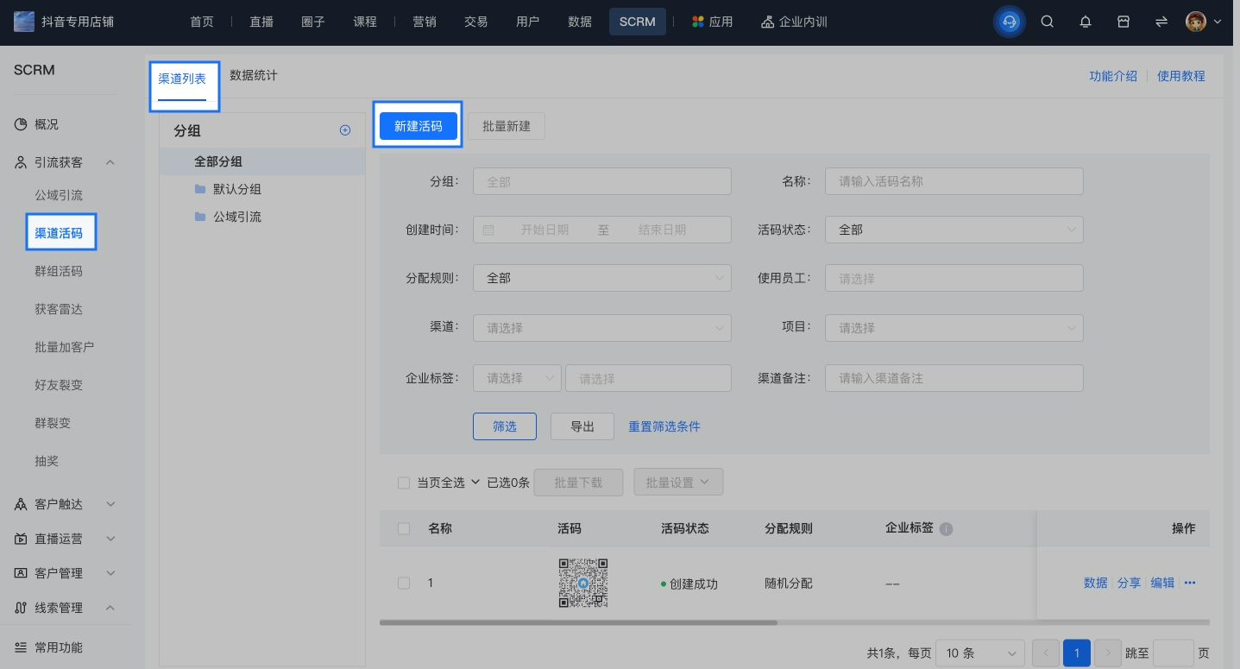Click the switch arrows icon in header
Image resolution: width=1240 pixels, height=669 pixels.
click(1161, 22)
